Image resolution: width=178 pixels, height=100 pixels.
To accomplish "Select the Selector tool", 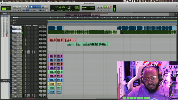I will [35, 7].
